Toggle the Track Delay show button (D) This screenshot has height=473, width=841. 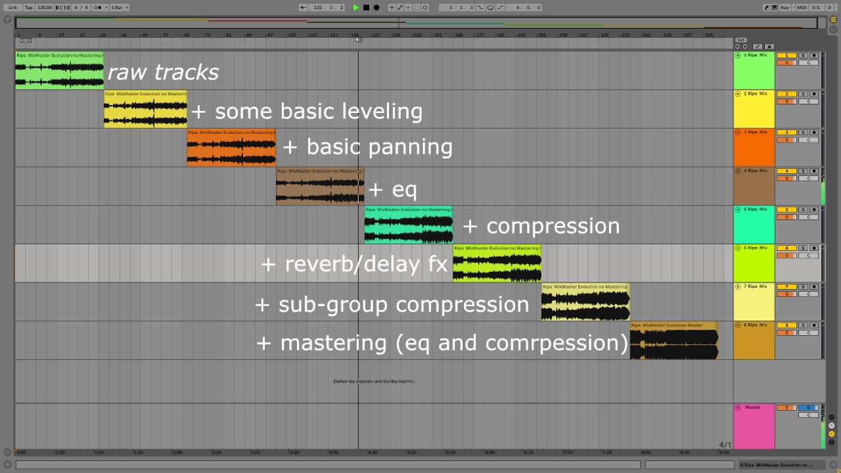click(x=832, y=442)
